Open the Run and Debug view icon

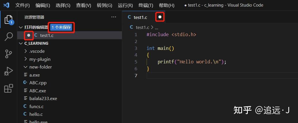[x=9, y=71]
